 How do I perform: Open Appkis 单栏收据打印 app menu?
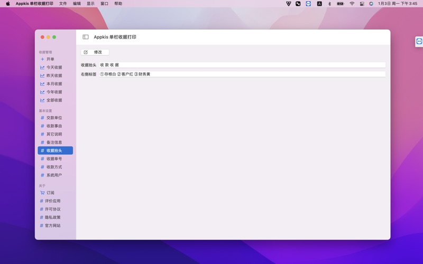pos(34,4)
